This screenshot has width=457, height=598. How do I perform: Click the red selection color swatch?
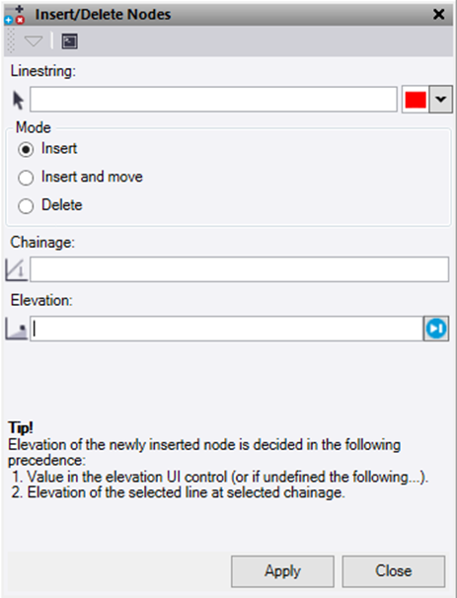click(x=416, y=100)
